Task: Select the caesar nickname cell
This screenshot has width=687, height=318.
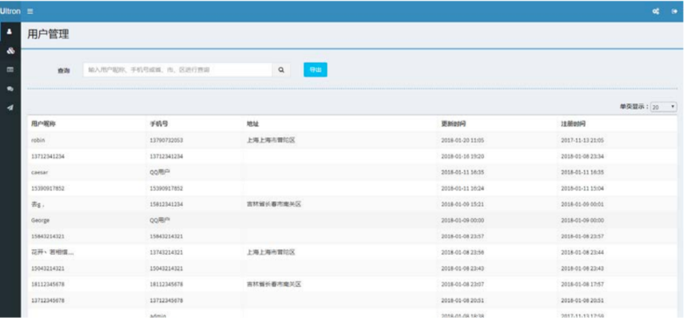Action: click(x=39, y=172)
